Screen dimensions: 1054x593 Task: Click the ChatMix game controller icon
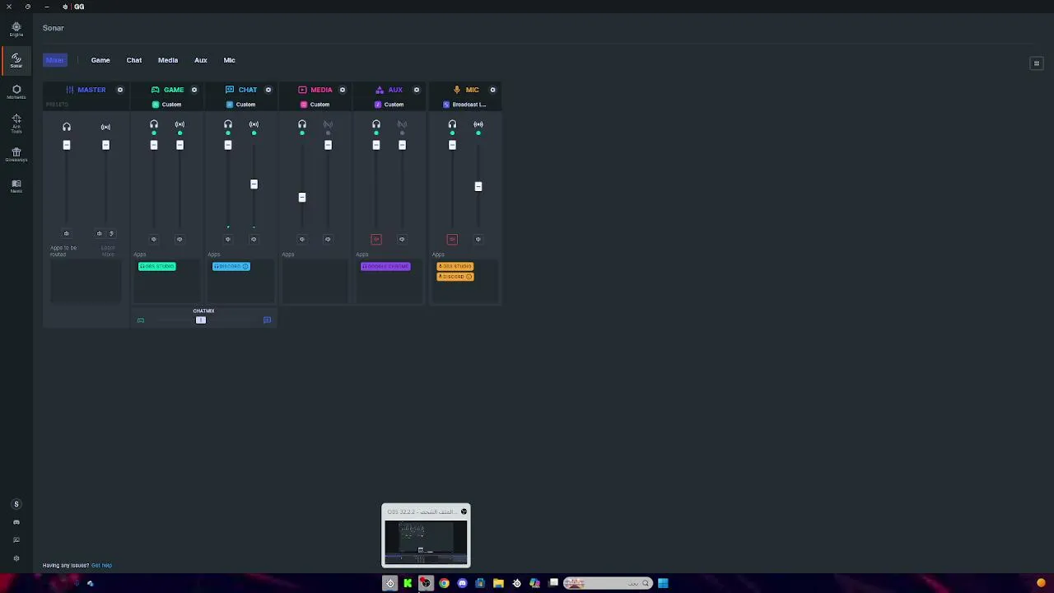[141, 320]
